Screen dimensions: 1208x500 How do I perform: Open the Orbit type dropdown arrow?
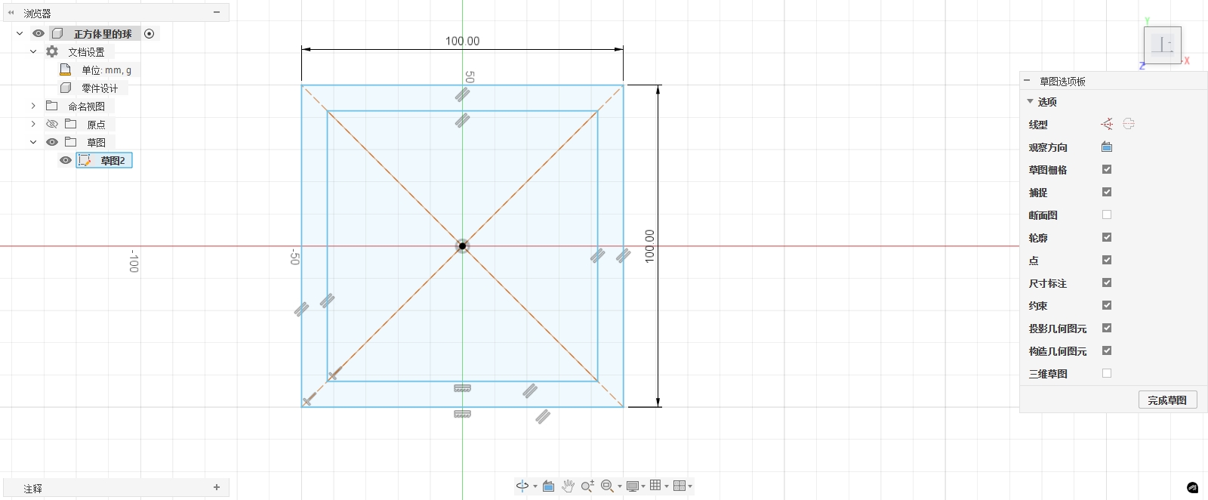tap(535, 486)
